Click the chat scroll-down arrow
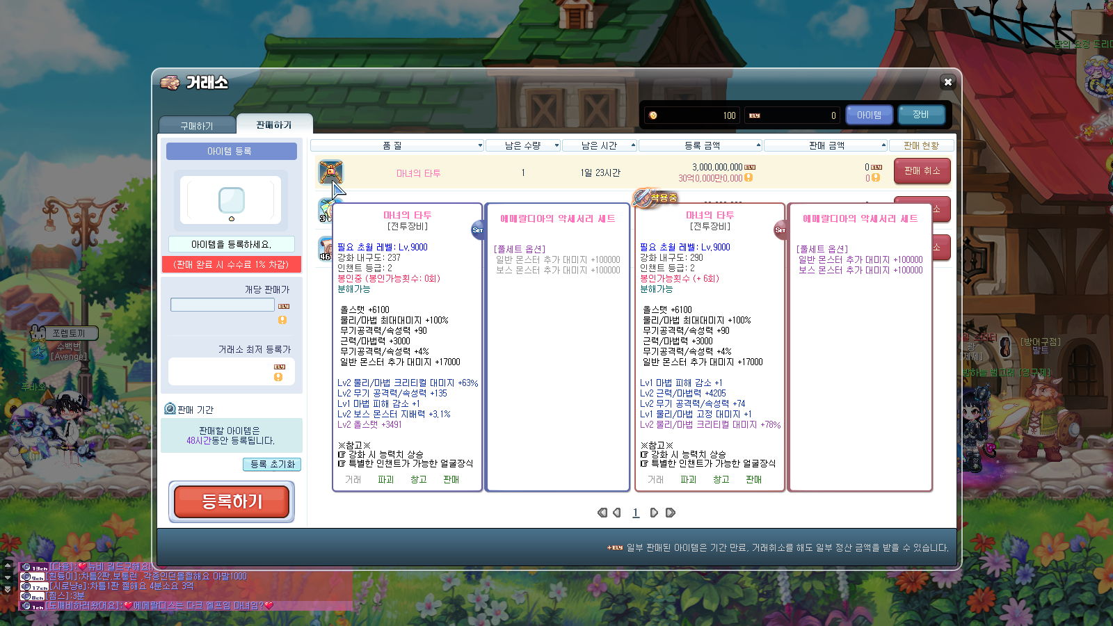The height and width of the screenshot is (626, 1113). coord(8,577)
